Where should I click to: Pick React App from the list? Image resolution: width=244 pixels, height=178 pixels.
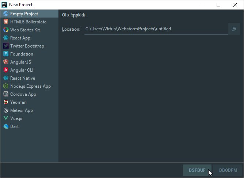point(30,38)
